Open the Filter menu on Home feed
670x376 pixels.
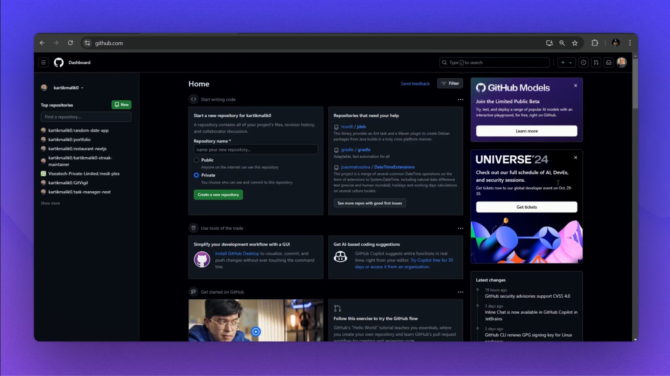click(450, 84)
